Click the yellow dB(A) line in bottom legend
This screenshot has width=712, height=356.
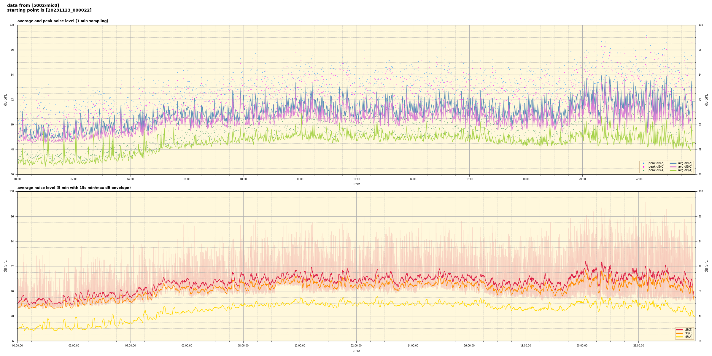(x=679, y=337)
